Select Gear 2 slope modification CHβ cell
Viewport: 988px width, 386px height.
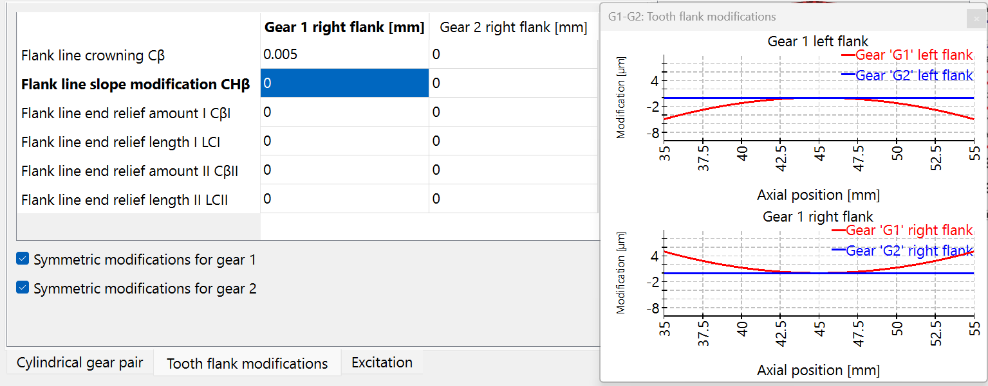tap(513, 83)
